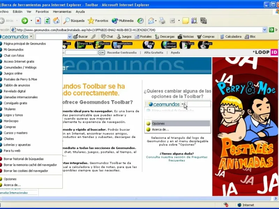Click the page 'Ayuda' link beside Alta Gratuita
Image resolution: width=279 pixels, height=209 pixels.
(175, 53)
